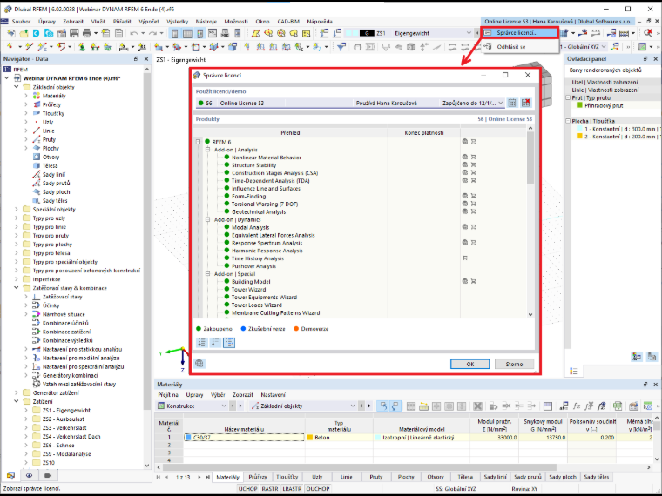Switch to the Tloušťky tab

tap(287, 477)
